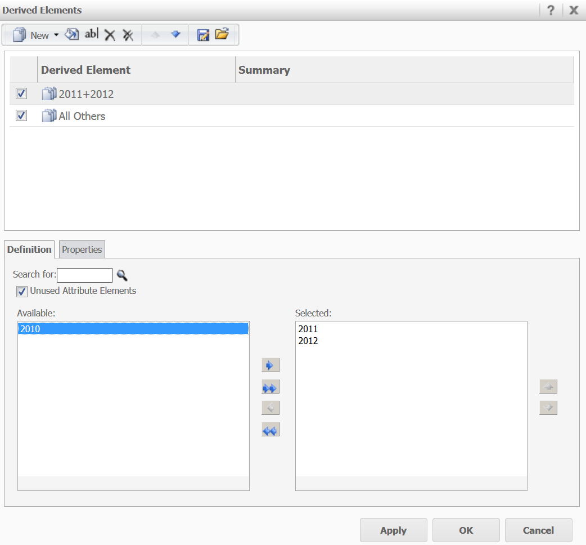This screenshot has width=586, height=545.
Task: Select 2012 in the Selected list
Action: click(x=308, y=341)
